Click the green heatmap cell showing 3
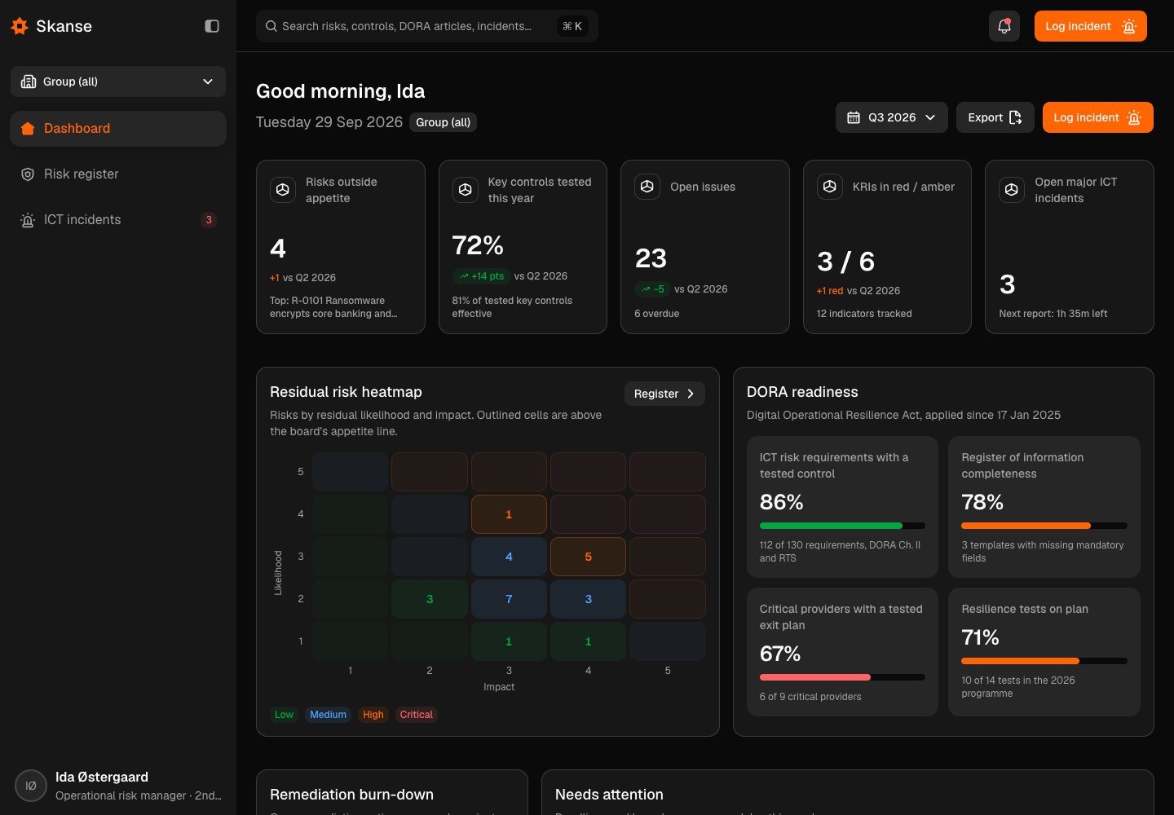The image size is (1174, 815). [x=430, y=599]
